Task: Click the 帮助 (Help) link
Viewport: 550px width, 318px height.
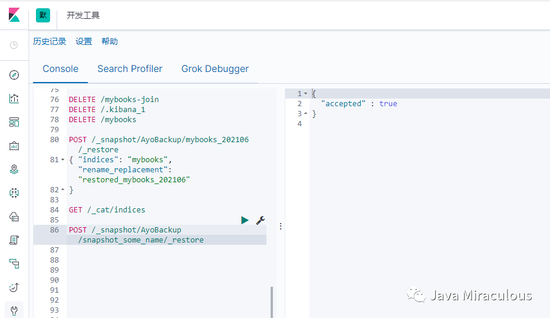Action: (x=110, y=41)
